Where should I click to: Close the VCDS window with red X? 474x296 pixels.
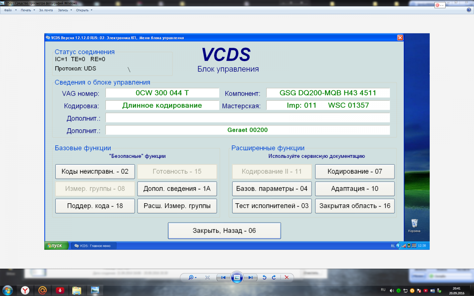tap(400, 37)
